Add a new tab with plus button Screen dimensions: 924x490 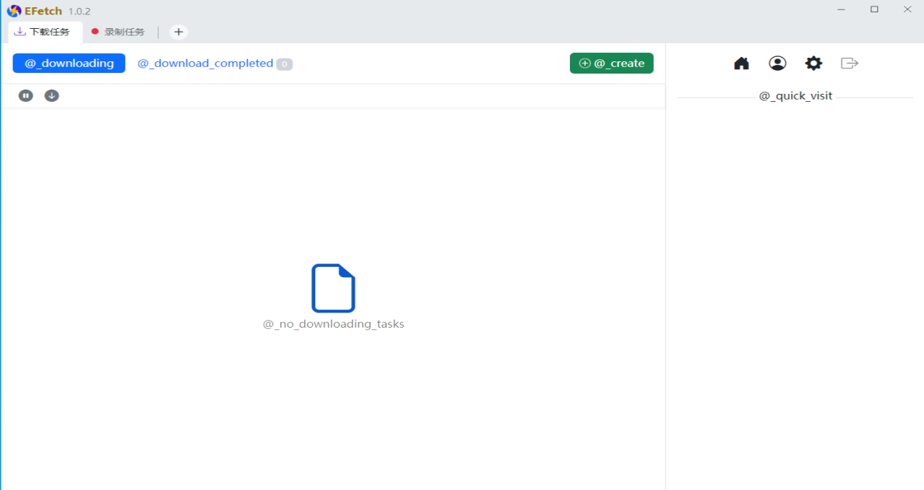click(x=178, y=32)
